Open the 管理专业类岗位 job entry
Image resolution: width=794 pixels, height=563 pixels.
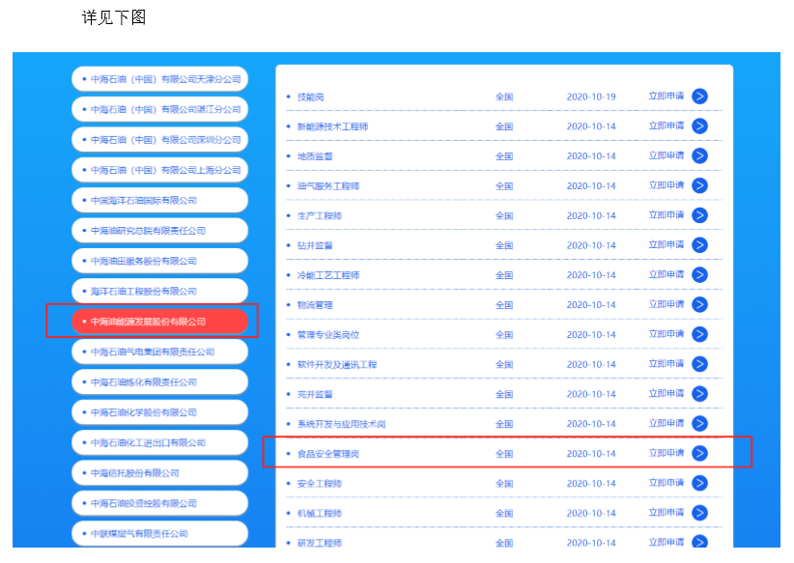click(327, 335)
